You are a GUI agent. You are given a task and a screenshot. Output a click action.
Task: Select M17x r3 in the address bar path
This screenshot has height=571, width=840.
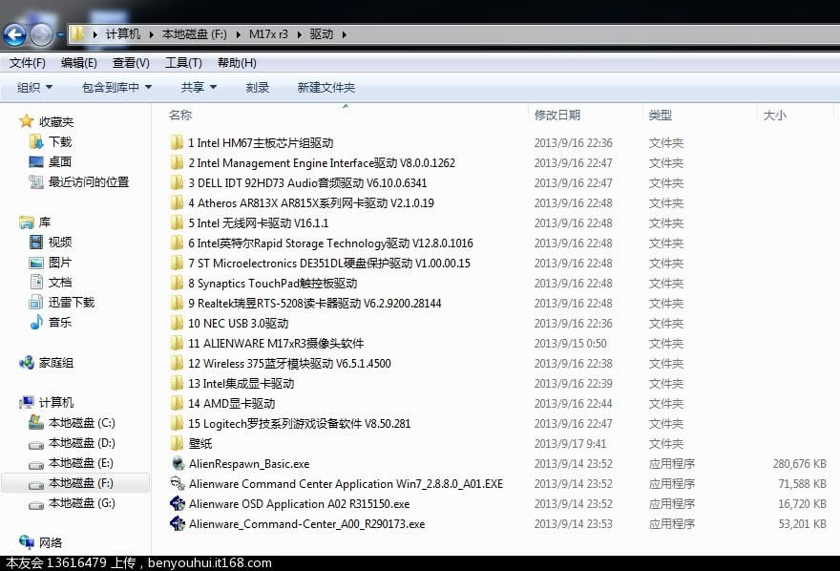pos(268,34)
